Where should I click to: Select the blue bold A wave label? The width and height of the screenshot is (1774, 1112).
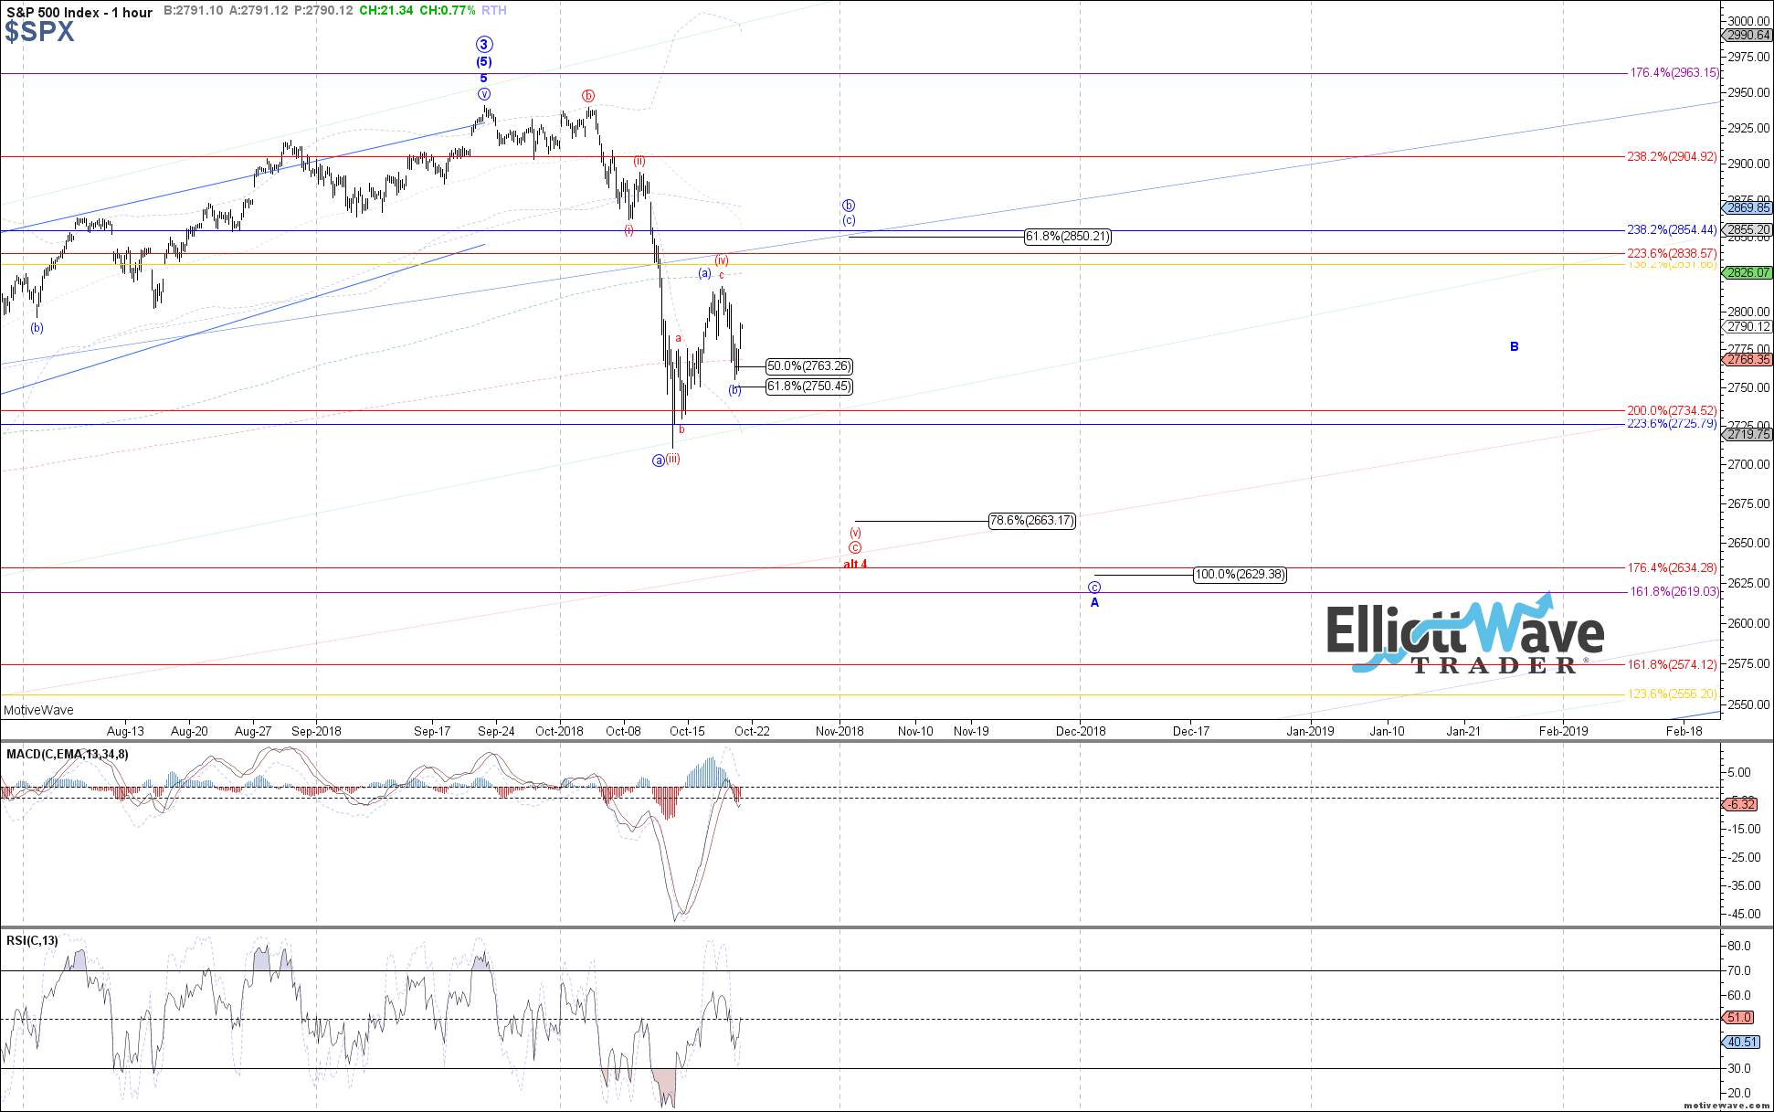click(x=1094, y=602)
